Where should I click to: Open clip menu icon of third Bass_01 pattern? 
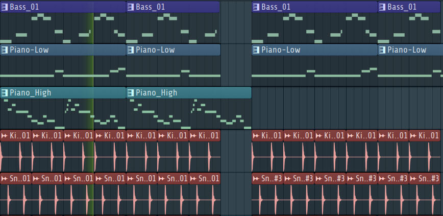(x=256, y=7)
